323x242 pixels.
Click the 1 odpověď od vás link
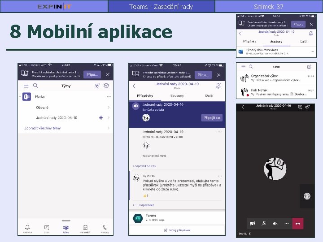click(144, 166)
